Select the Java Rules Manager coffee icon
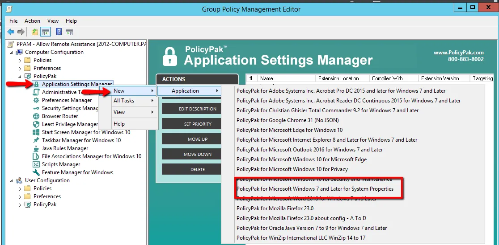The width and height of the screenshot is (499, 245). 36,148
